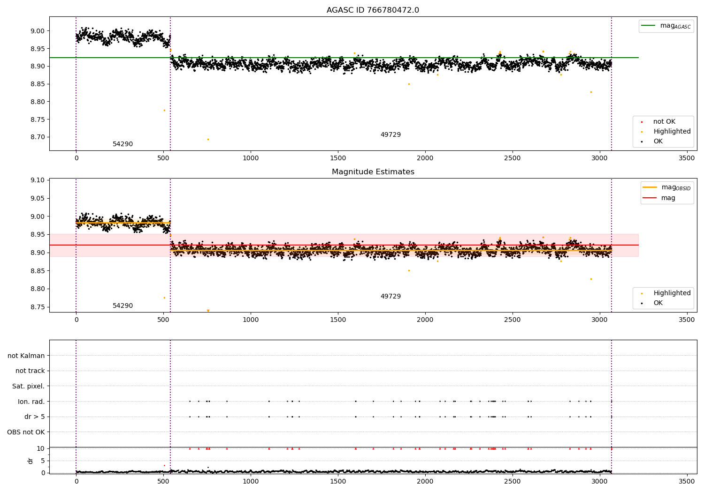
Task: Click the 3000 x-tick under the bottom plot
Action: click(x=599, y=481)
